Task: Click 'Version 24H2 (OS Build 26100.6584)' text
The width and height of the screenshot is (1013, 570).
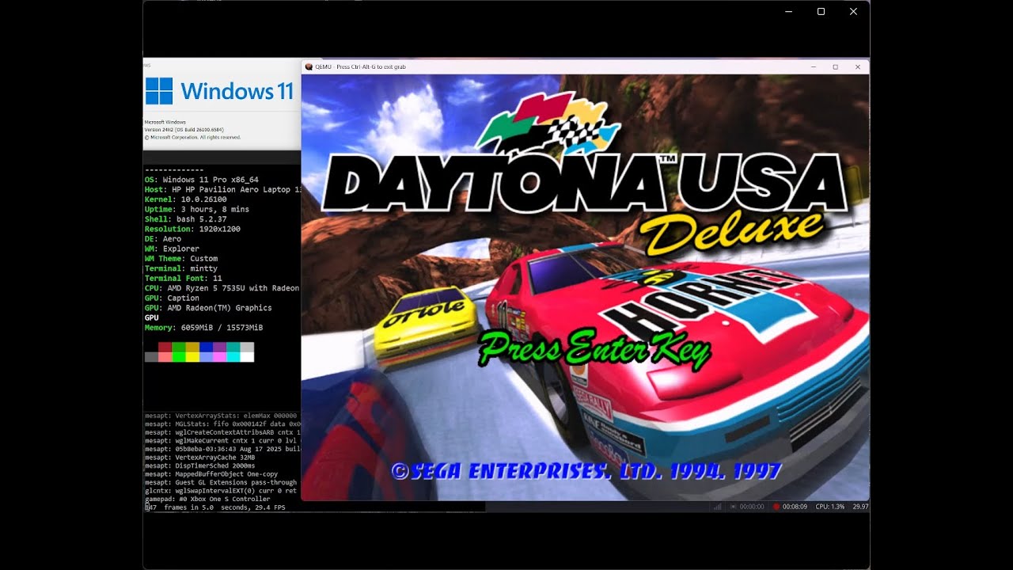Action: click(186, 130)
